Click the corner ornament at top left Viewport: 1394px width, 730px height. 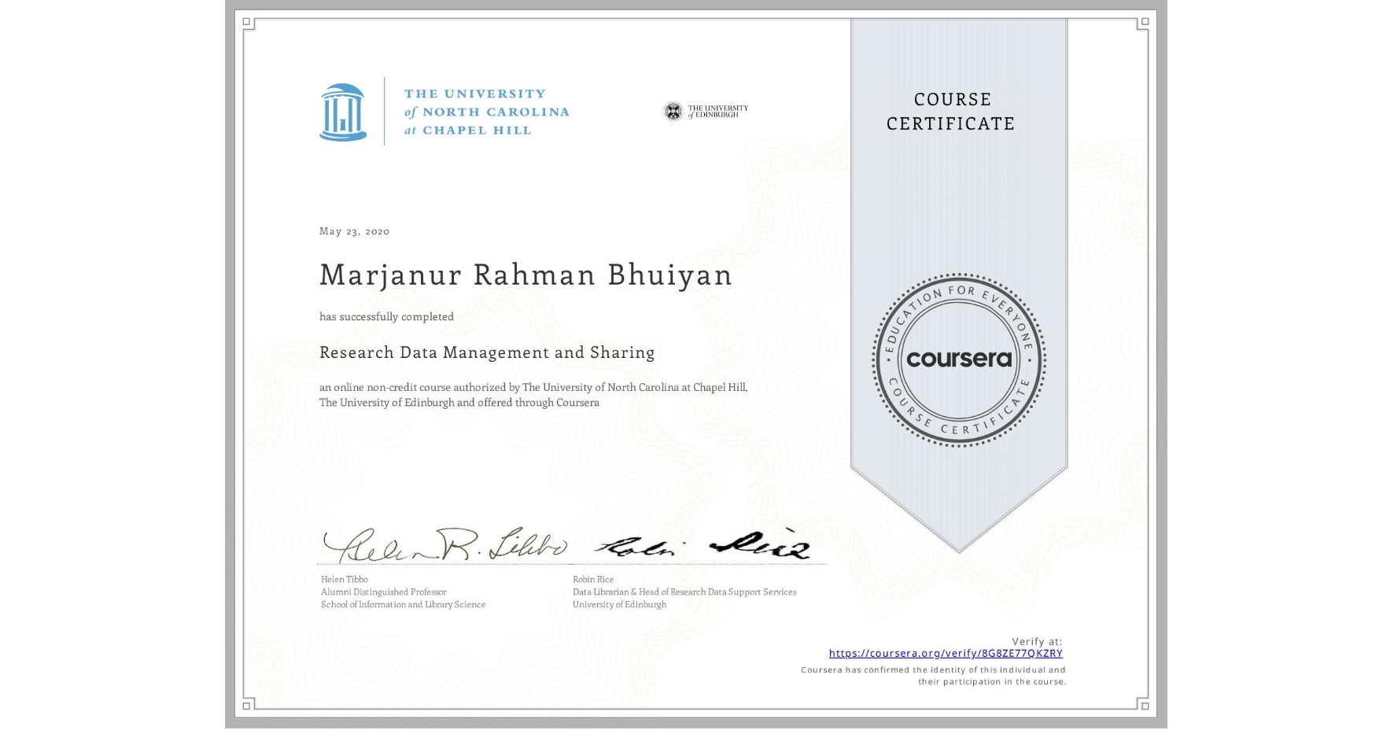pos(248,24)
